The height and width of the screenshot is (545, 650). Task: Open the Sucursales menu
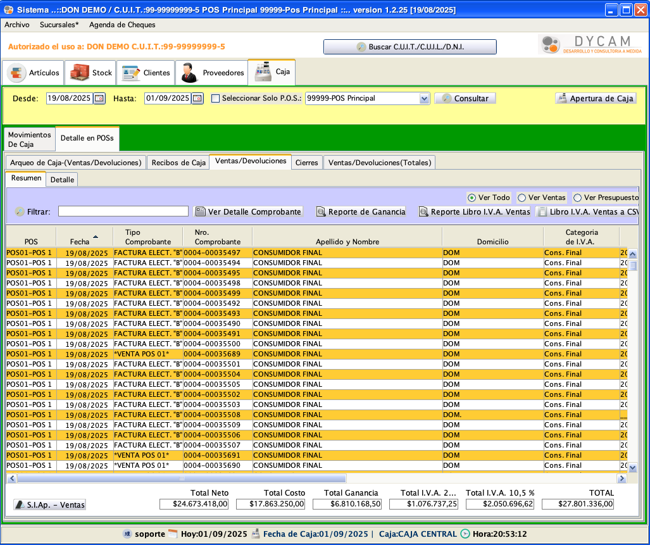click(59, 25)
